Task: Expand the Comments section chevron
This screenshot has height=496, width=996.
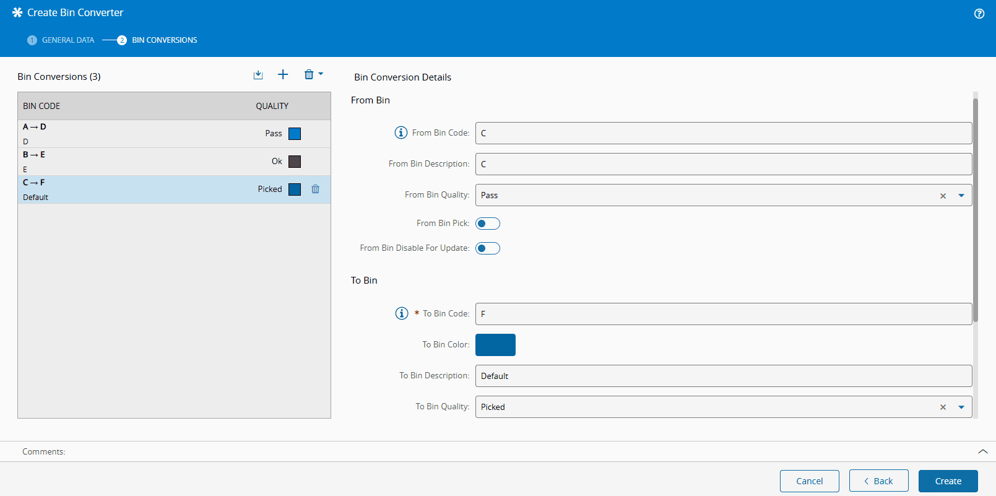Action: tap(982, 451)
